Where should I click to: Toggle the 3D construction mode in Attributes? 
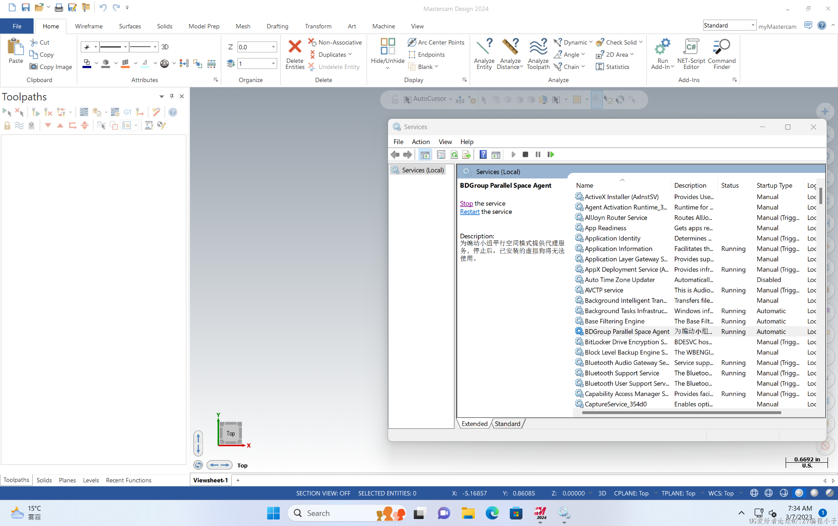(165, 47)
